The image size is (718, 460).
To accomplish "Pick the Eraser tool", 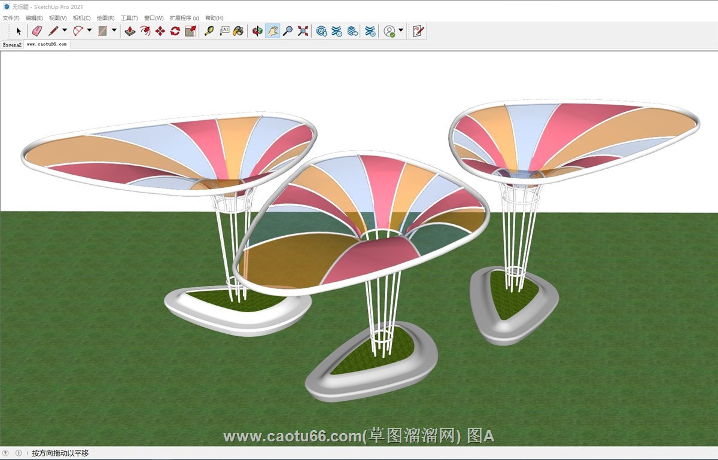I will point(36,31).
